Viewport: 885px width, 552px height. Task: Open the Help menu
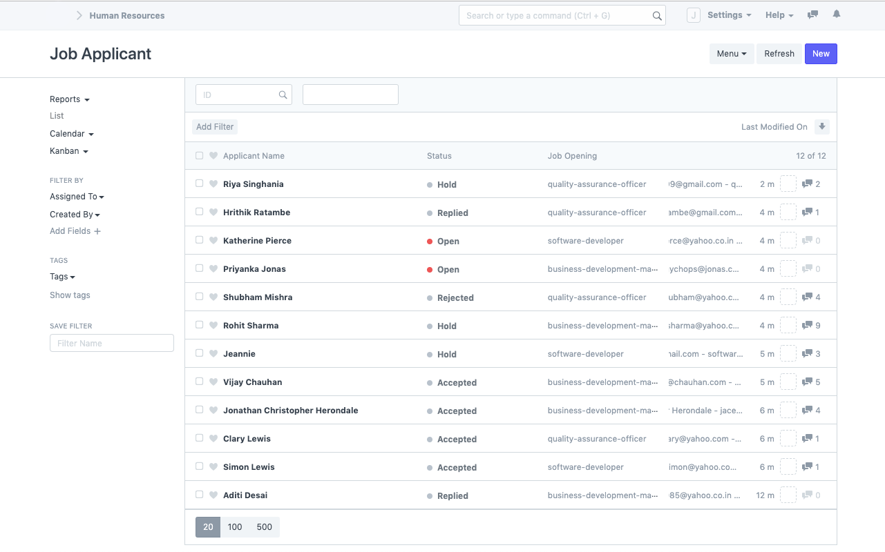[779, 15]
